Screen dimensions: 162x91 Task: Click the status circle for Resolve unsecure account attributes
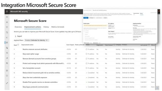coord(87,49)
